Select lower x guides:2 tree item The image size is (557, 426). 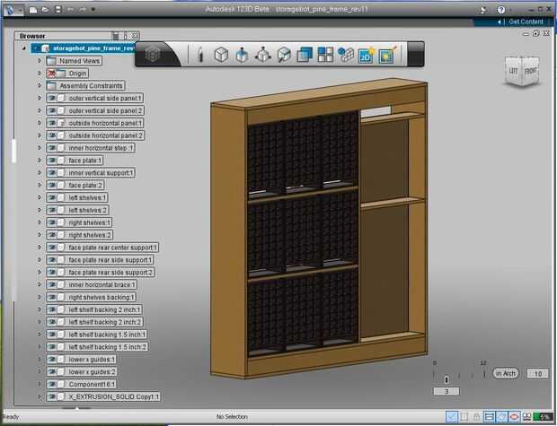tap(82, 371)
